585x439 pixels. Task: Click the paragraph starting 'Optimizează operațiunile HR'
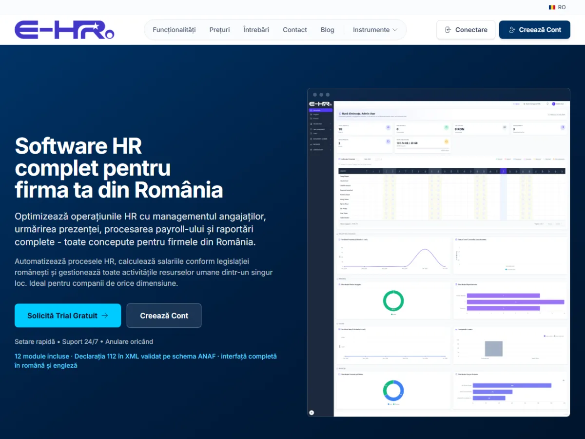point(140,229)
